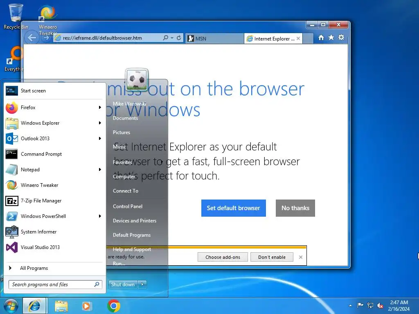Close the Internet Explorer tab
The width and height of the screenshot is (419, 314).
click(x=298, y=38)
